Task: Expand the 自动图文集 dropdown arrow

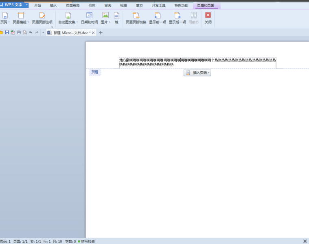Action: [x=77, y=22]
